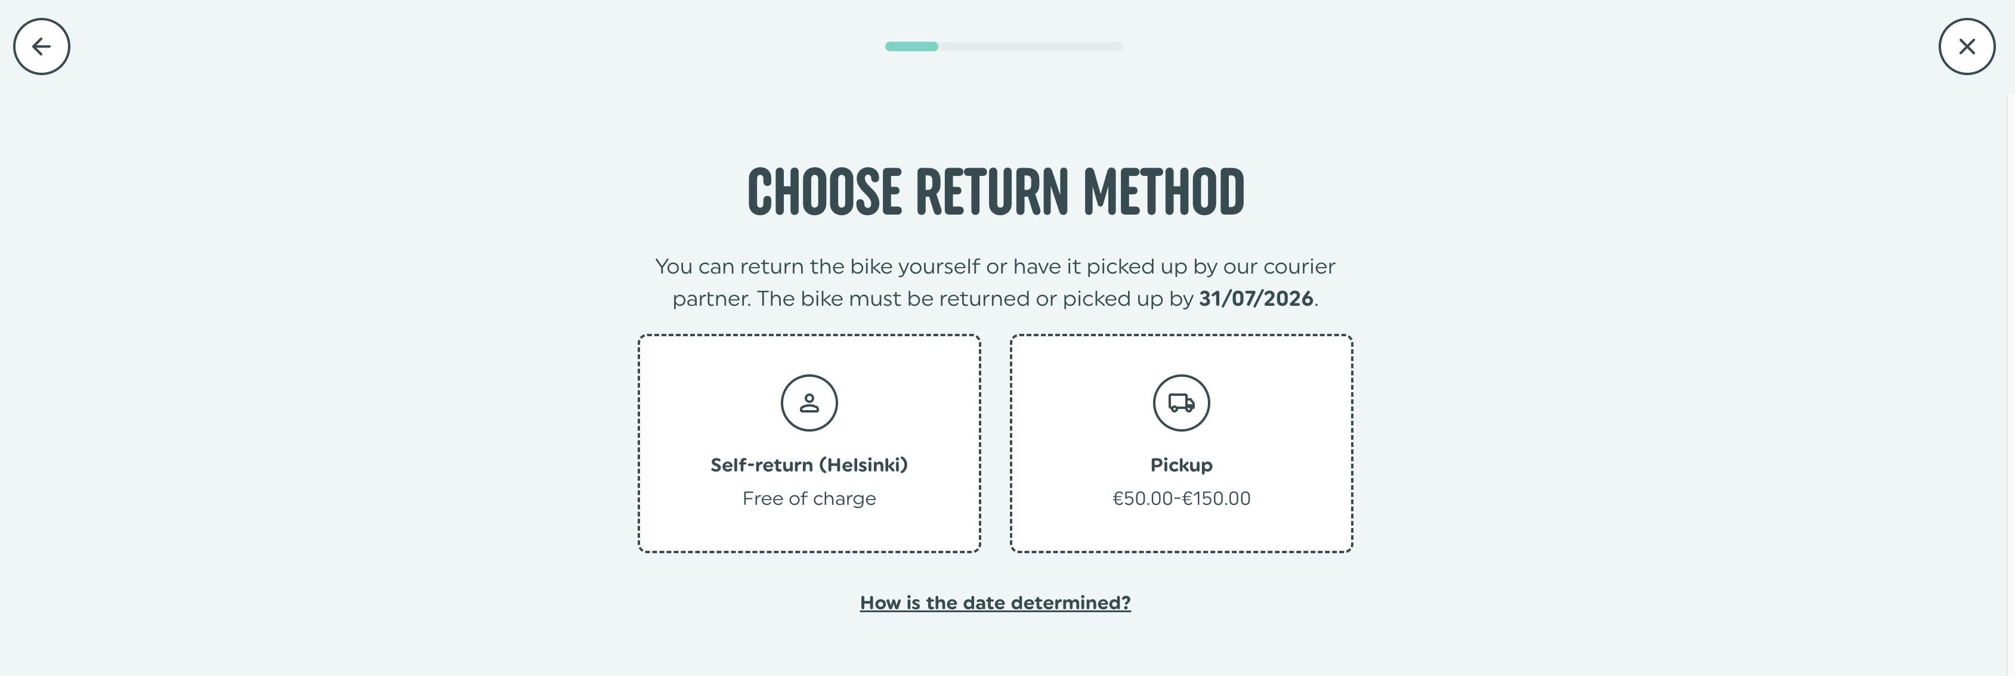Click the bold date 31/07/2026

click(x=1256, y=299)
